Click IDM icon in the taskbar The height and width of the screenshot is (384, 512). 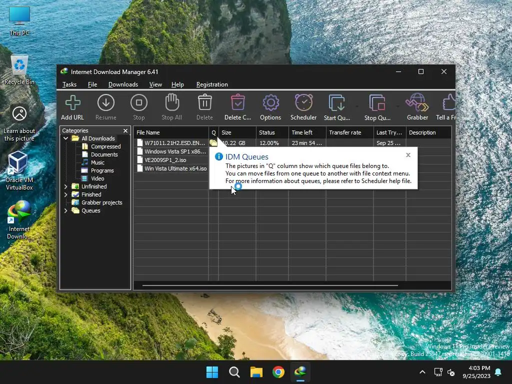(x=300, y=372)
